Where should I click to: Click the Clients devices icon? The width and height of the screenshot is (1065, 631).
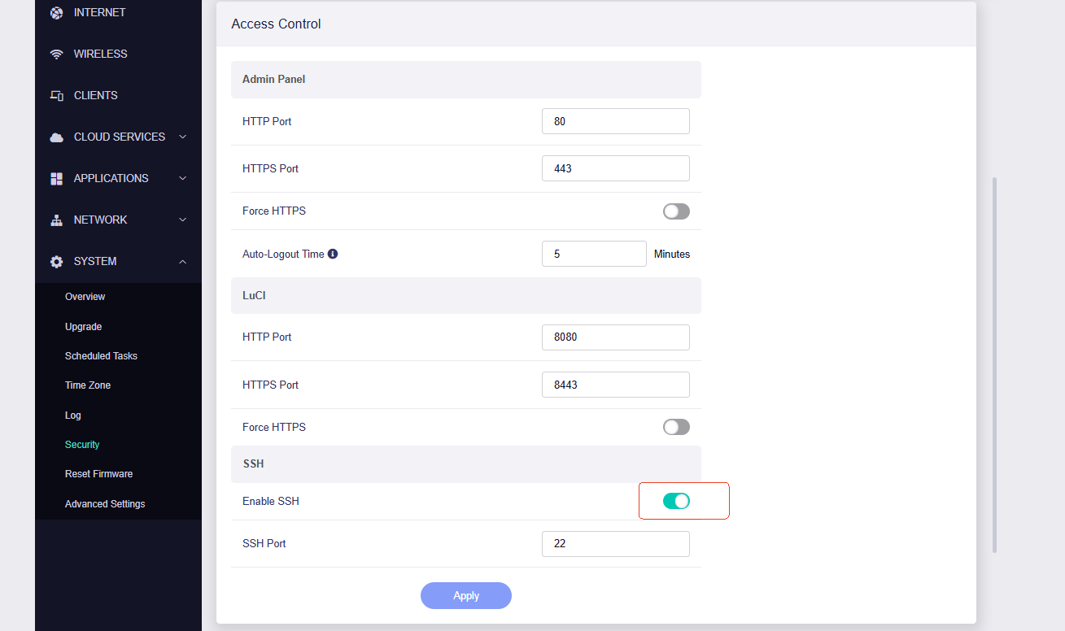pos(56,96)
